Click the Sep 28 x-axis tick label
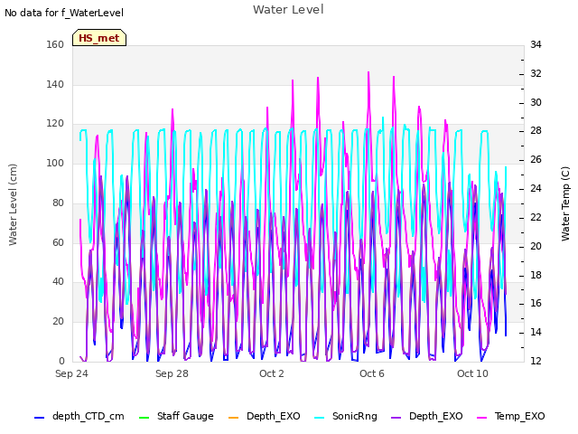 click(x=172, y=373)
